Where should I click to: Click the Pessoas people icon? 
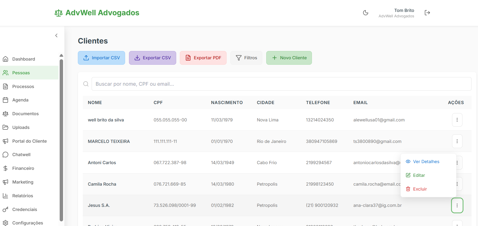[x=5, y=73]
